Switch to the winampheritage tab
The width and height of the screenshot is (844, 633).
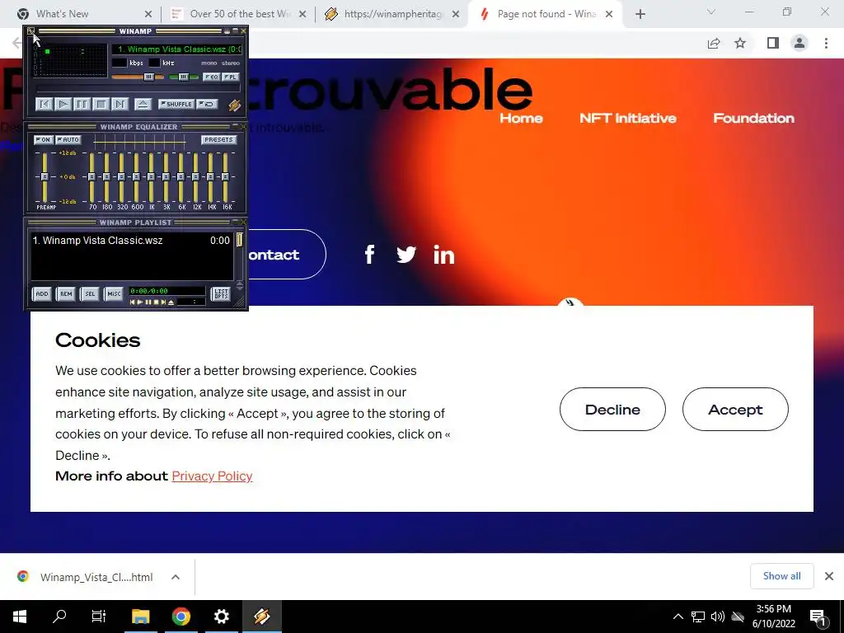pos(392,14)
